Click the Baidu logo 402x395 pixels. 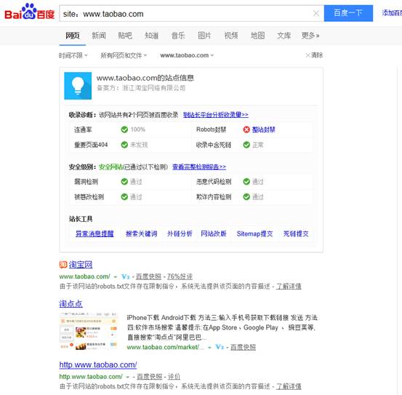click(x=30, y=12)
